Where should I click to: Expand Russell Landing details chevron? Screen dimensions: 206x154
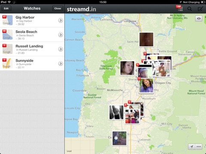61,49
